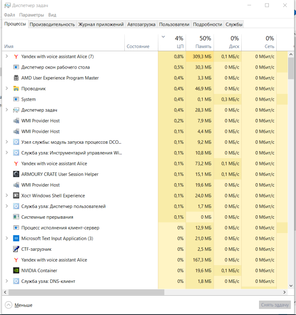Click the Yandex icon in the 167,3 МБ row
The width and height of the screenshot is (296, 315).
click(x=16, y=260)
